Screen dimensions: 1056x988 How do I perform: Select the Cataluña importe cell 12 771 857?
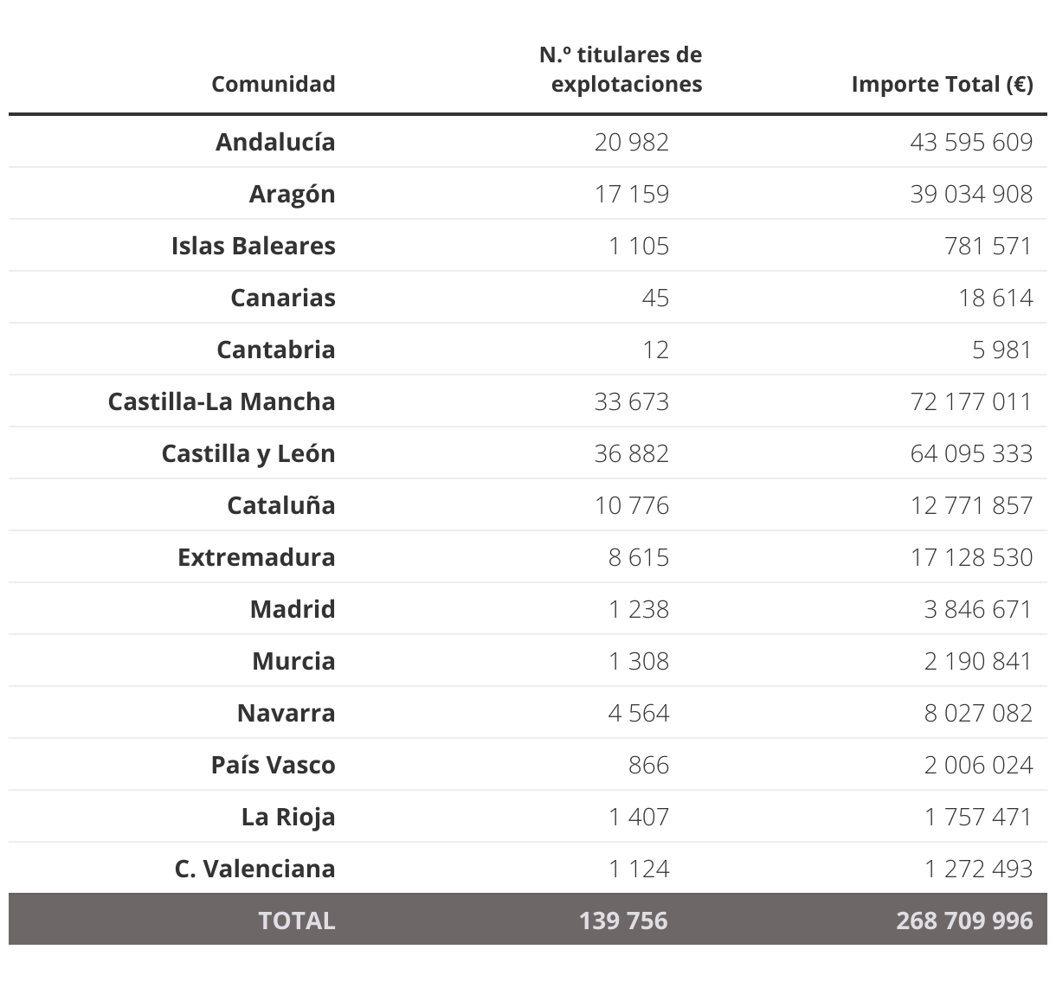[x=971, y=505]
